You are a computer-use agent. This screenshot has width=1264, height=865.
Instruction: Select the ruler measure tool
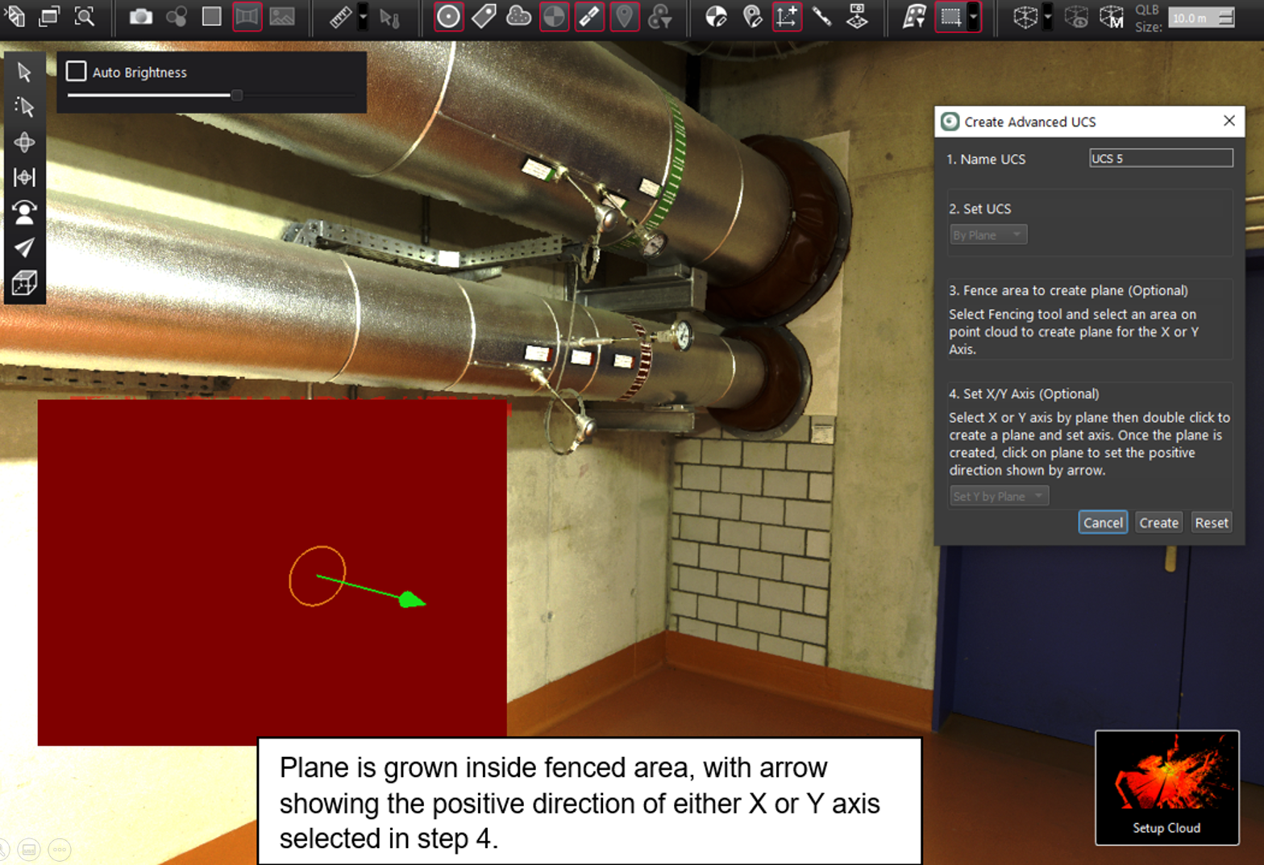pos(340,16)
